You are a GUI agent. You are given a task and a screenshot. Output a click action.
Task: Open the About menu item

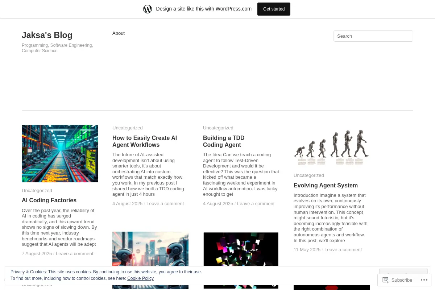coord(119,33)
